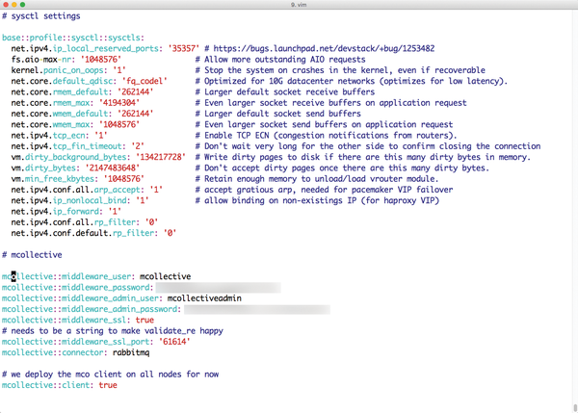578x413 pixels.
Task: Click the 'ip_local_reserved_ports' key
Action: [x=105, y=49]
